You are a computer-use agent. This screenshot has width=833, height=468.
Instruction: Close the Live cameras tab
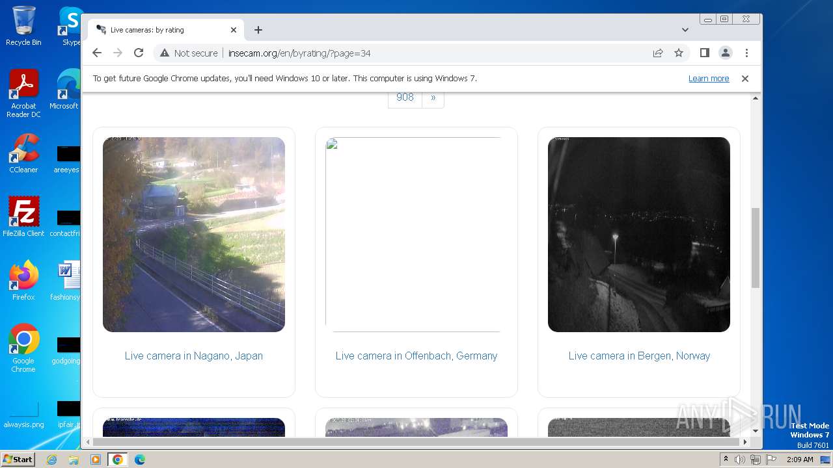[234, 30]
